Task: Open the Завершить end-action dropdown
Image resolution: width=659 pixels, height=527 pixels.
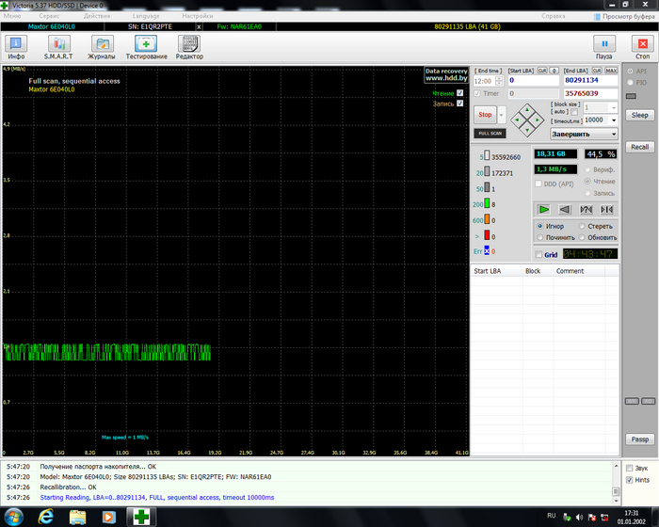Action: coord(584,134)
